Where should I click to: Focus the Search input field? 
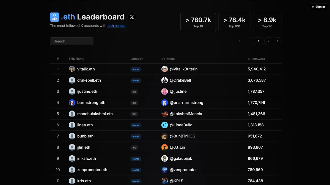click(71, 41)
